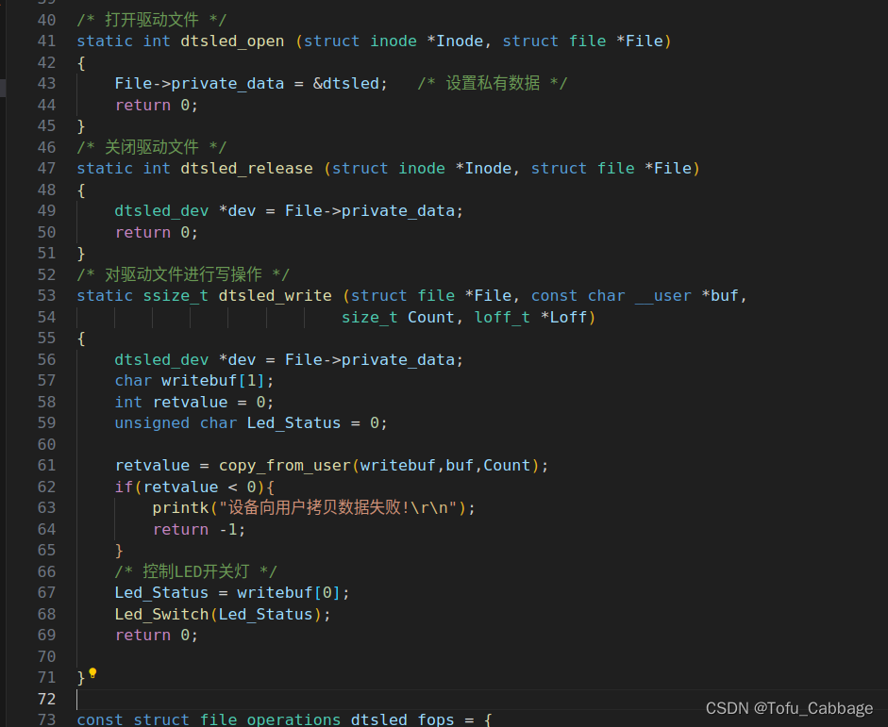Click the function name dtsled_write

tap(275, 296)
